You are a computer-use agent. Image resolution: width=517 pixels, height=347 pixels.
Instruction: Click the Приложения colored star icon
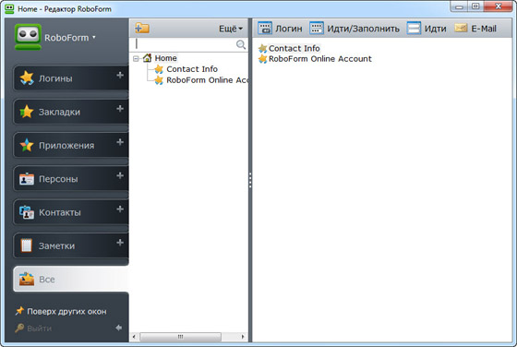click(27, 145)
